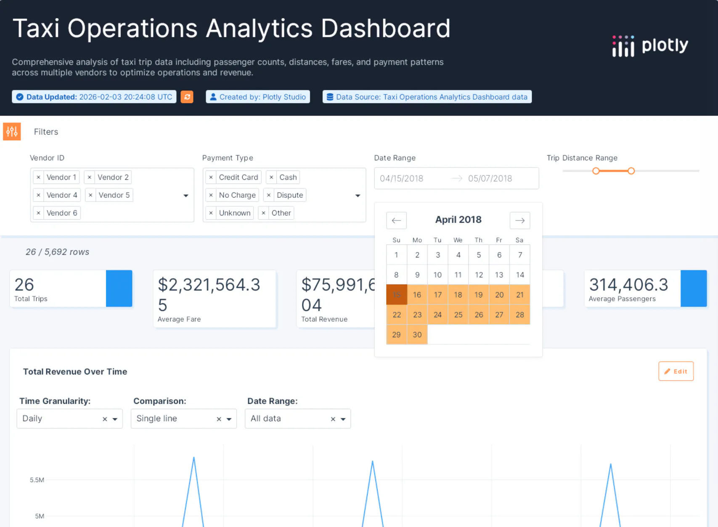Click the Average Passengers card
This screenshot has width=718, height=527.
(646, 288)
